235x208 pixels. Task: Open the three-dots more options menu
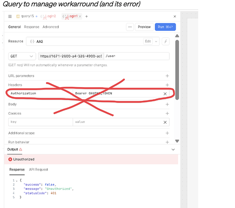[130, 27]
